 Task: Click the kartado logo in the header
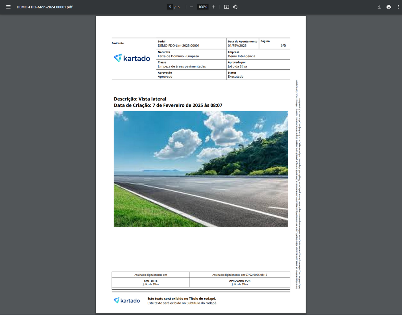[132, 58]
